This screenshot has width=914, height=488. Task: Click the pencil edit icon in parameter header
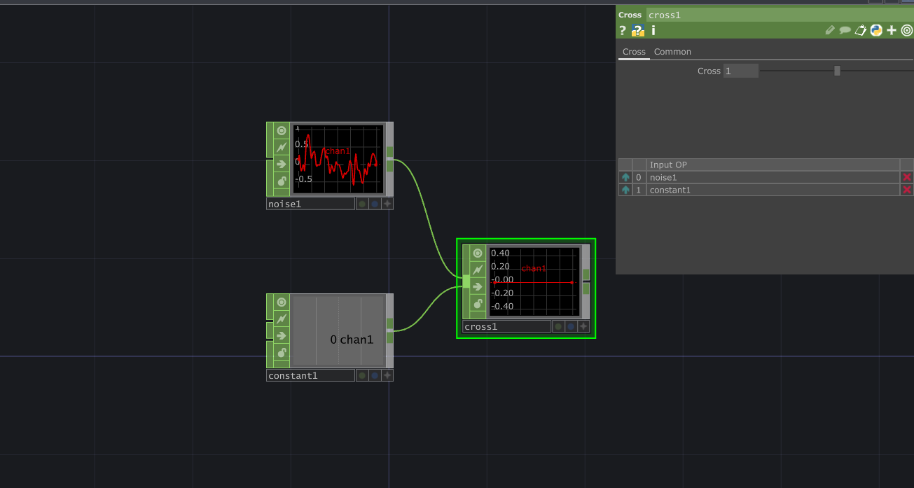tap(830, 30)
